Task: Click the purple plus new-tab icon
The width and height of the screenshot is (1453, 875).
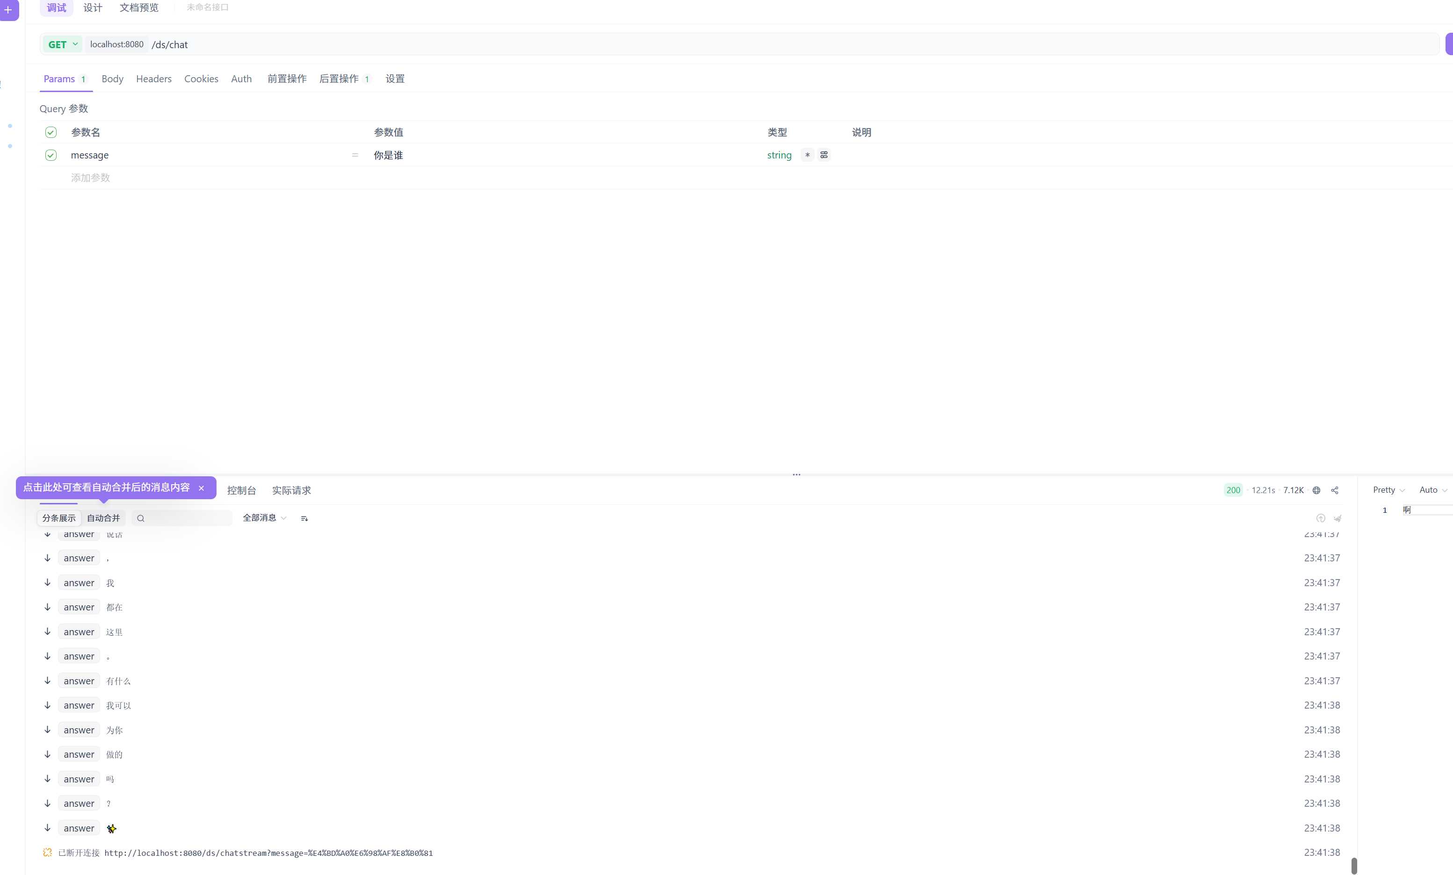Action: click(8, 9)
